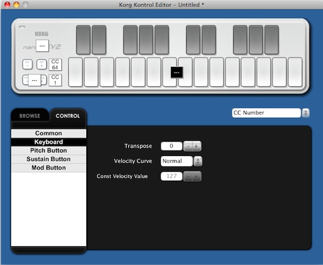323x265 pixels.
Task: Click the Transpose label text
Action: [x=138, y=146]
